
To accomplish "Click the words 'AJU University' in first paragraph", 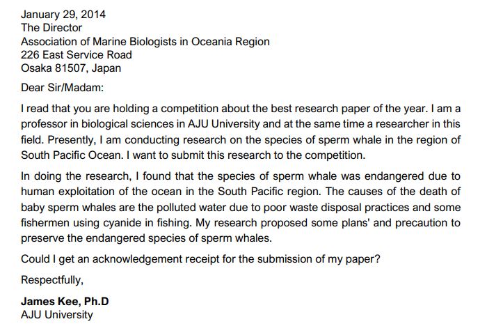I will point(223,124).
